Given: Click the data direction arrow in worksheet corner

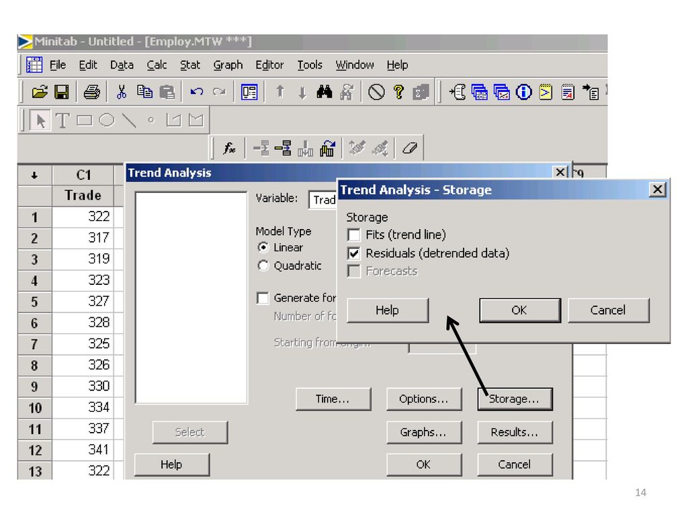Looking at the screenshot, I should coord(34,175).
